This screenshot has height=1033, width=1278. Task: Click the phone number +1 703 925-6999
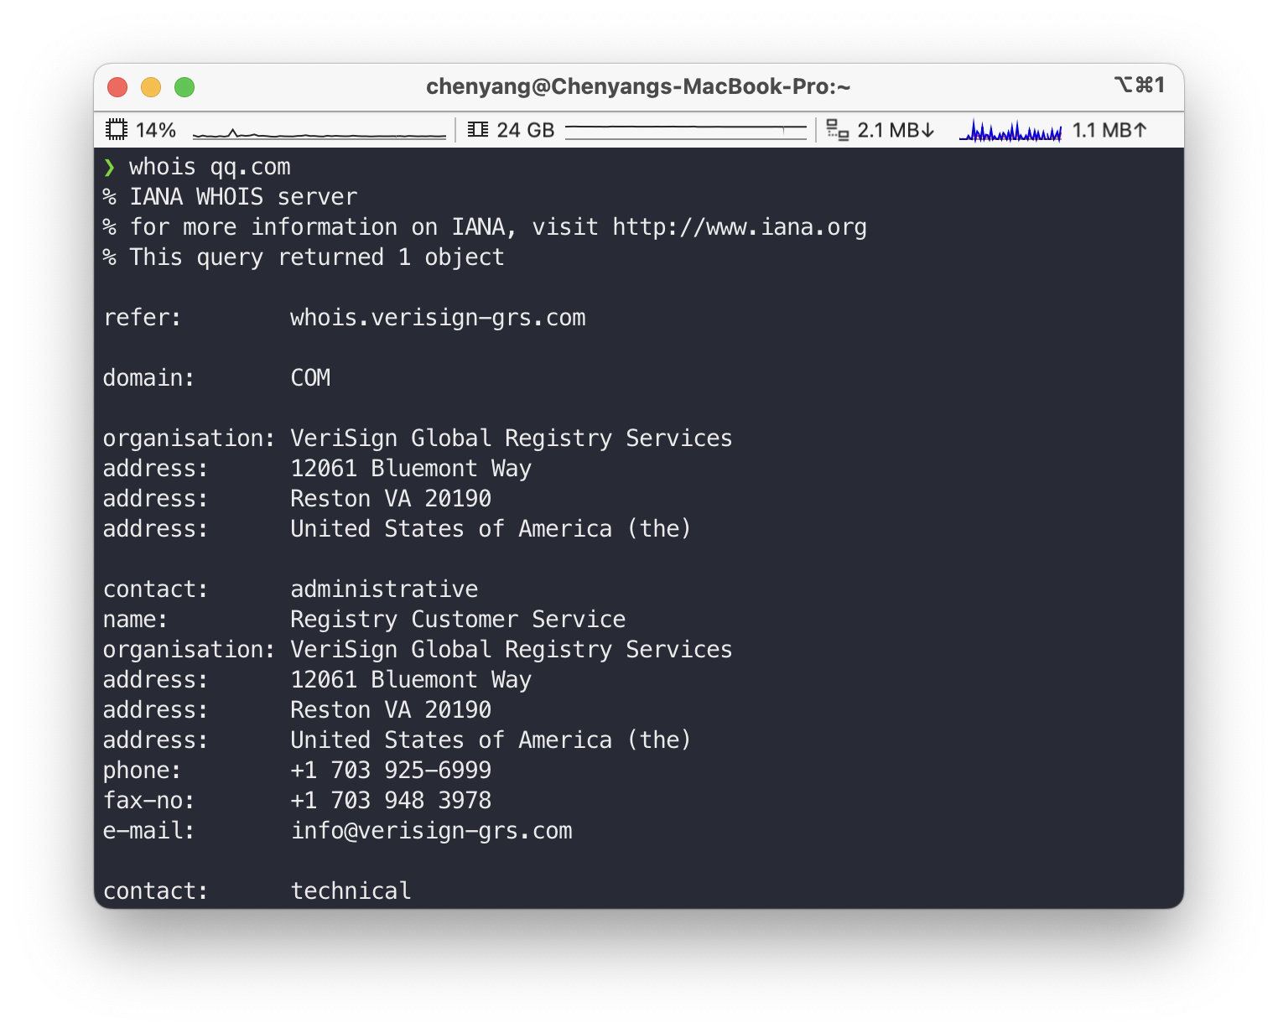[x=391, y=771]
